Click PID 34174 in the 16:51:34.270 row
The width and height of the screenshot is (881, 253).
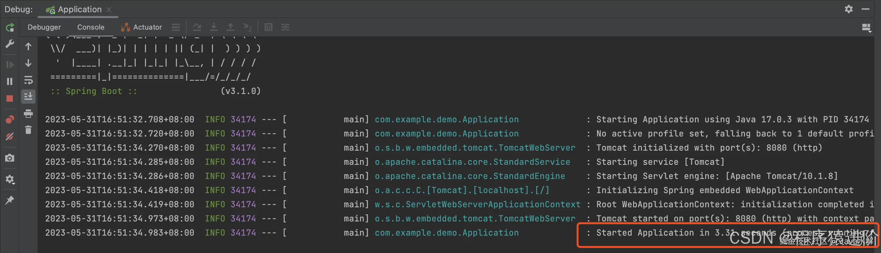pyautogui.click(x=243, y=148)
